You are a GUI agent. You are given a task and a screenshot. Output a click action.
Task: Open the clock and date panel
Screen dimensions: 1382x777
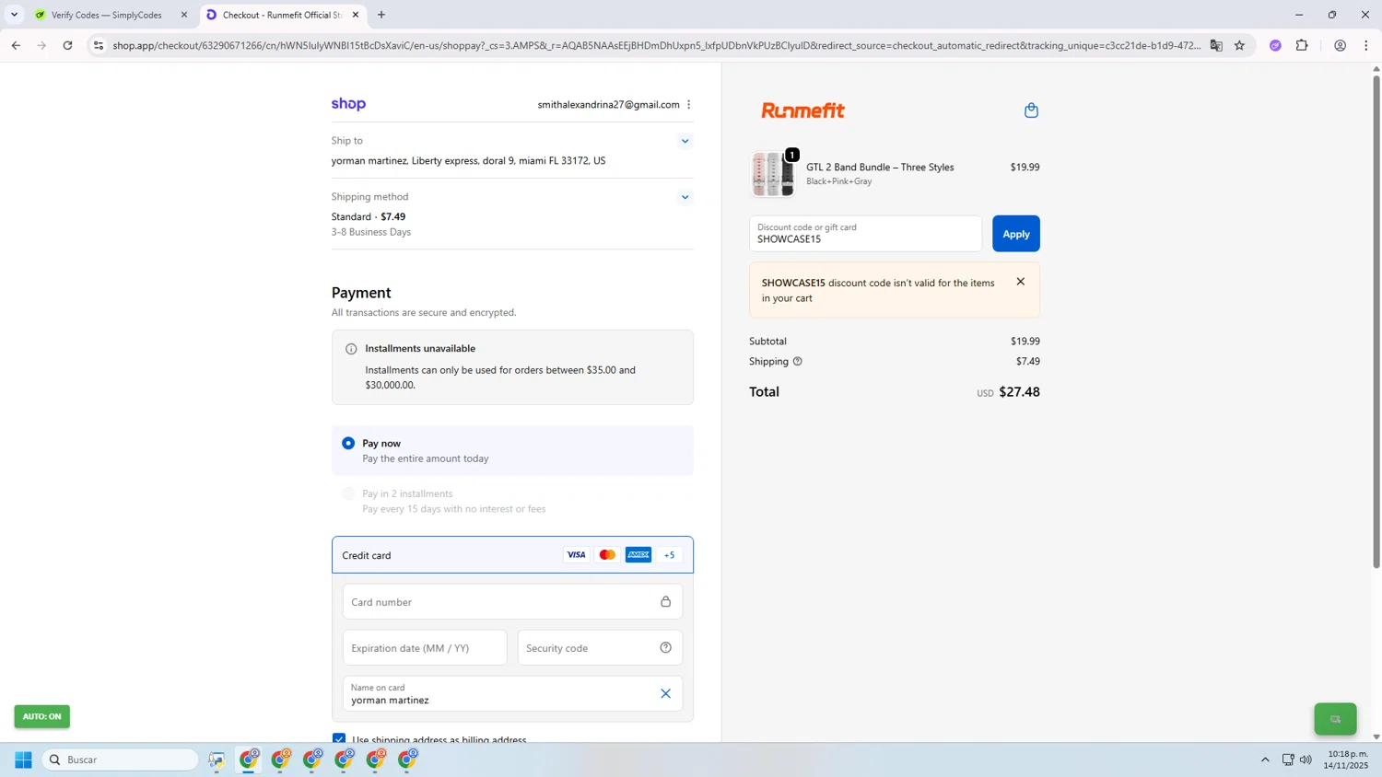click(1346, 760)
